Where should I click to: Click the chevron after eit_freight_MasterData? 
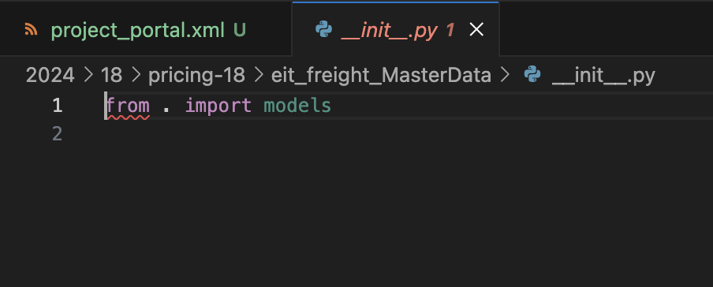505,75
